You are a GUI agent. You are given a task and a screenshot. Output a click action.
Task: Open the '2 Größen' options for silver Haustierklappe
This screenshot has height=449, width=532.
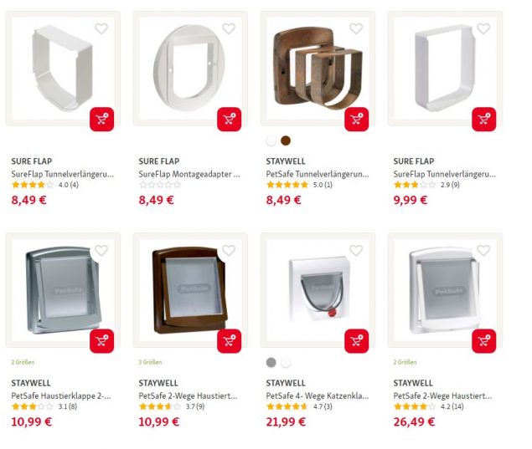pyautogui.click(x=23, y=362)
